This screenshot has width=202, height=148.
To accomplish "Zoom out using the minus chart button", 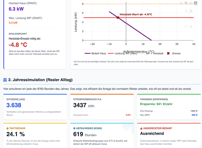I will 191,11.
